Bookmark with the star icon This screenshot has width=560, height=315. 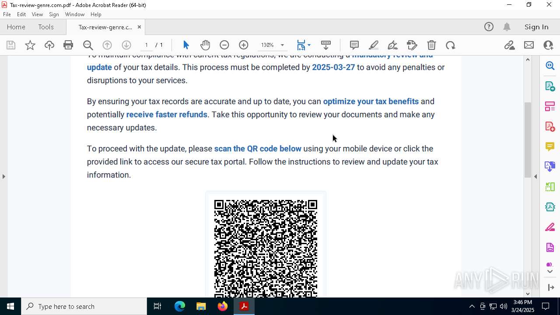(30, 45)
